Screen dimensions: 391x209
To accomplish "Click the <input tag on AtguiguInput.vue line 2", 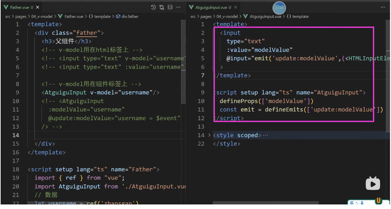I will coord(230,33).
